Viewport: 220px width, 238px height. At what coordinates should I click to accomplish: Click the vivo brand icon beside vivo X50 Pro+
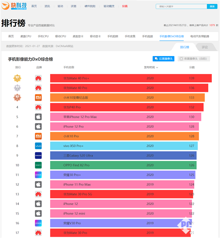(38, 146)
